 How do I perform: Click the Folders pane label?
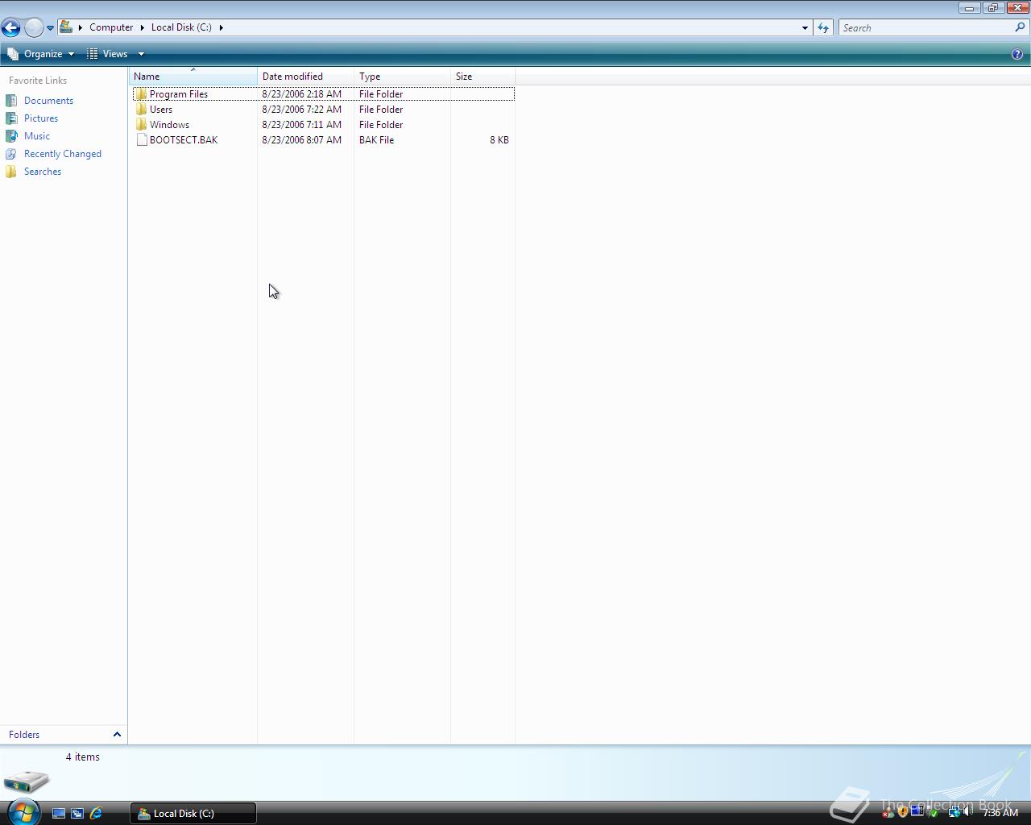click(x=24, y=735)
